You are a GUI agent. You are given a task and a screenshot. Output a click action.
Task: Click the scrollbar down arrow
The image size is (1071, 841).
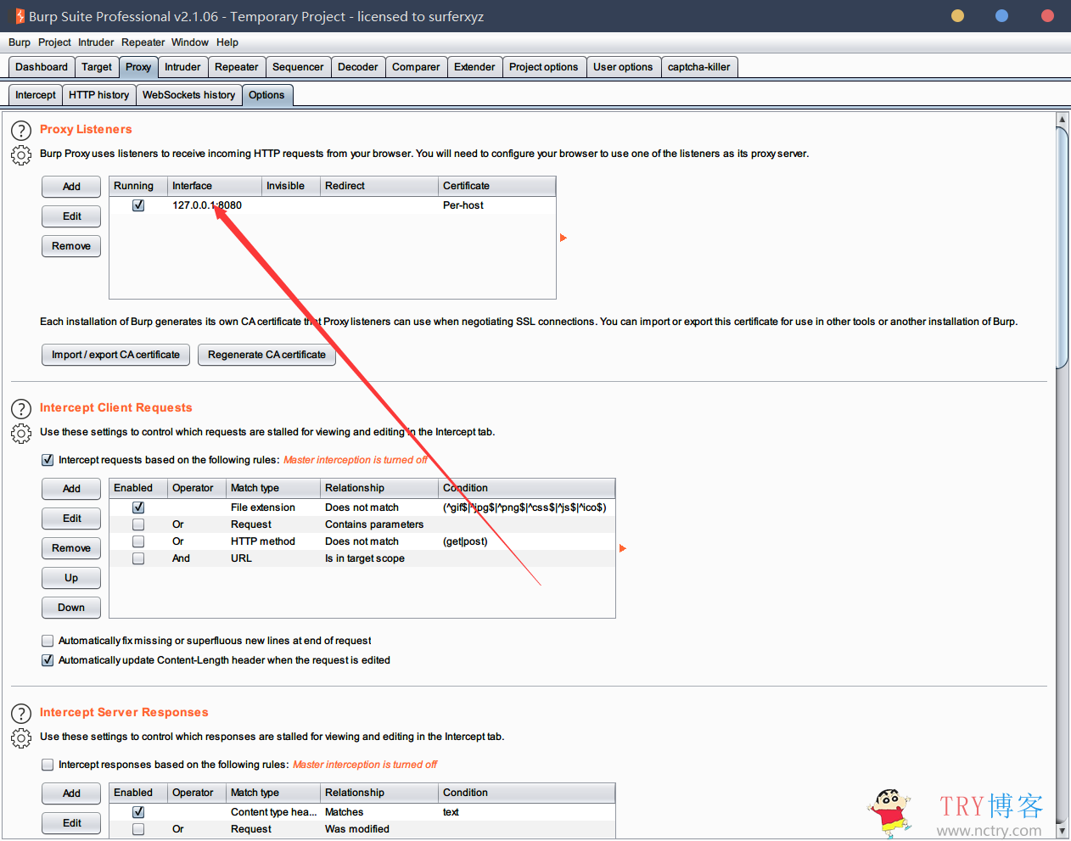(1062, 832)
